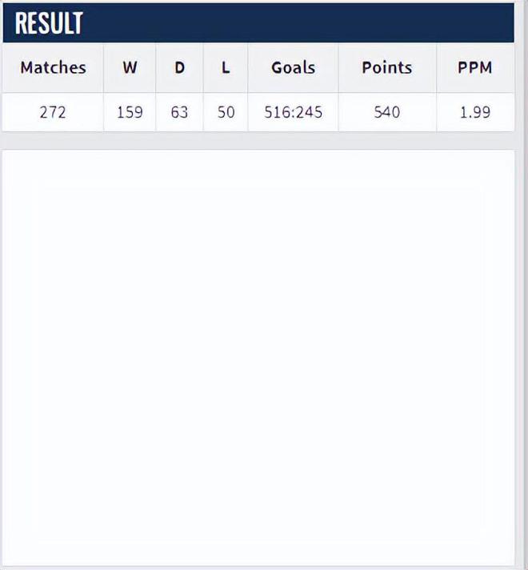528x570 pixels.
Task: Select the Goals column header
Action: point(294,67)
